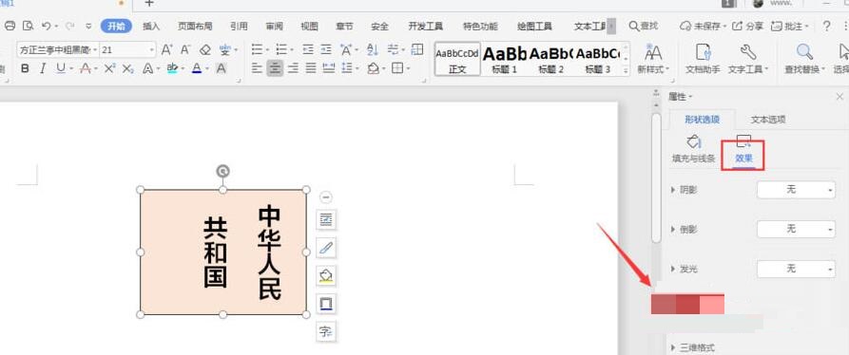Click the floating shape outline icon beside textbox

326,304
